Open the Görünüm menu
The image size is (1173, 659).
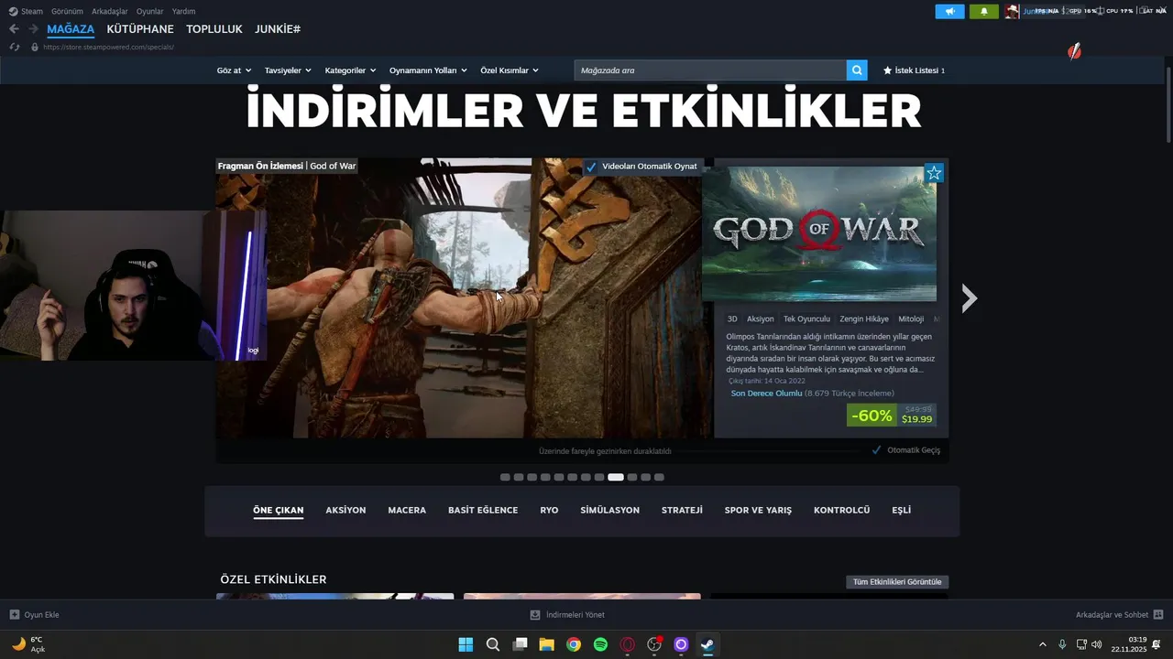[68, 11]
